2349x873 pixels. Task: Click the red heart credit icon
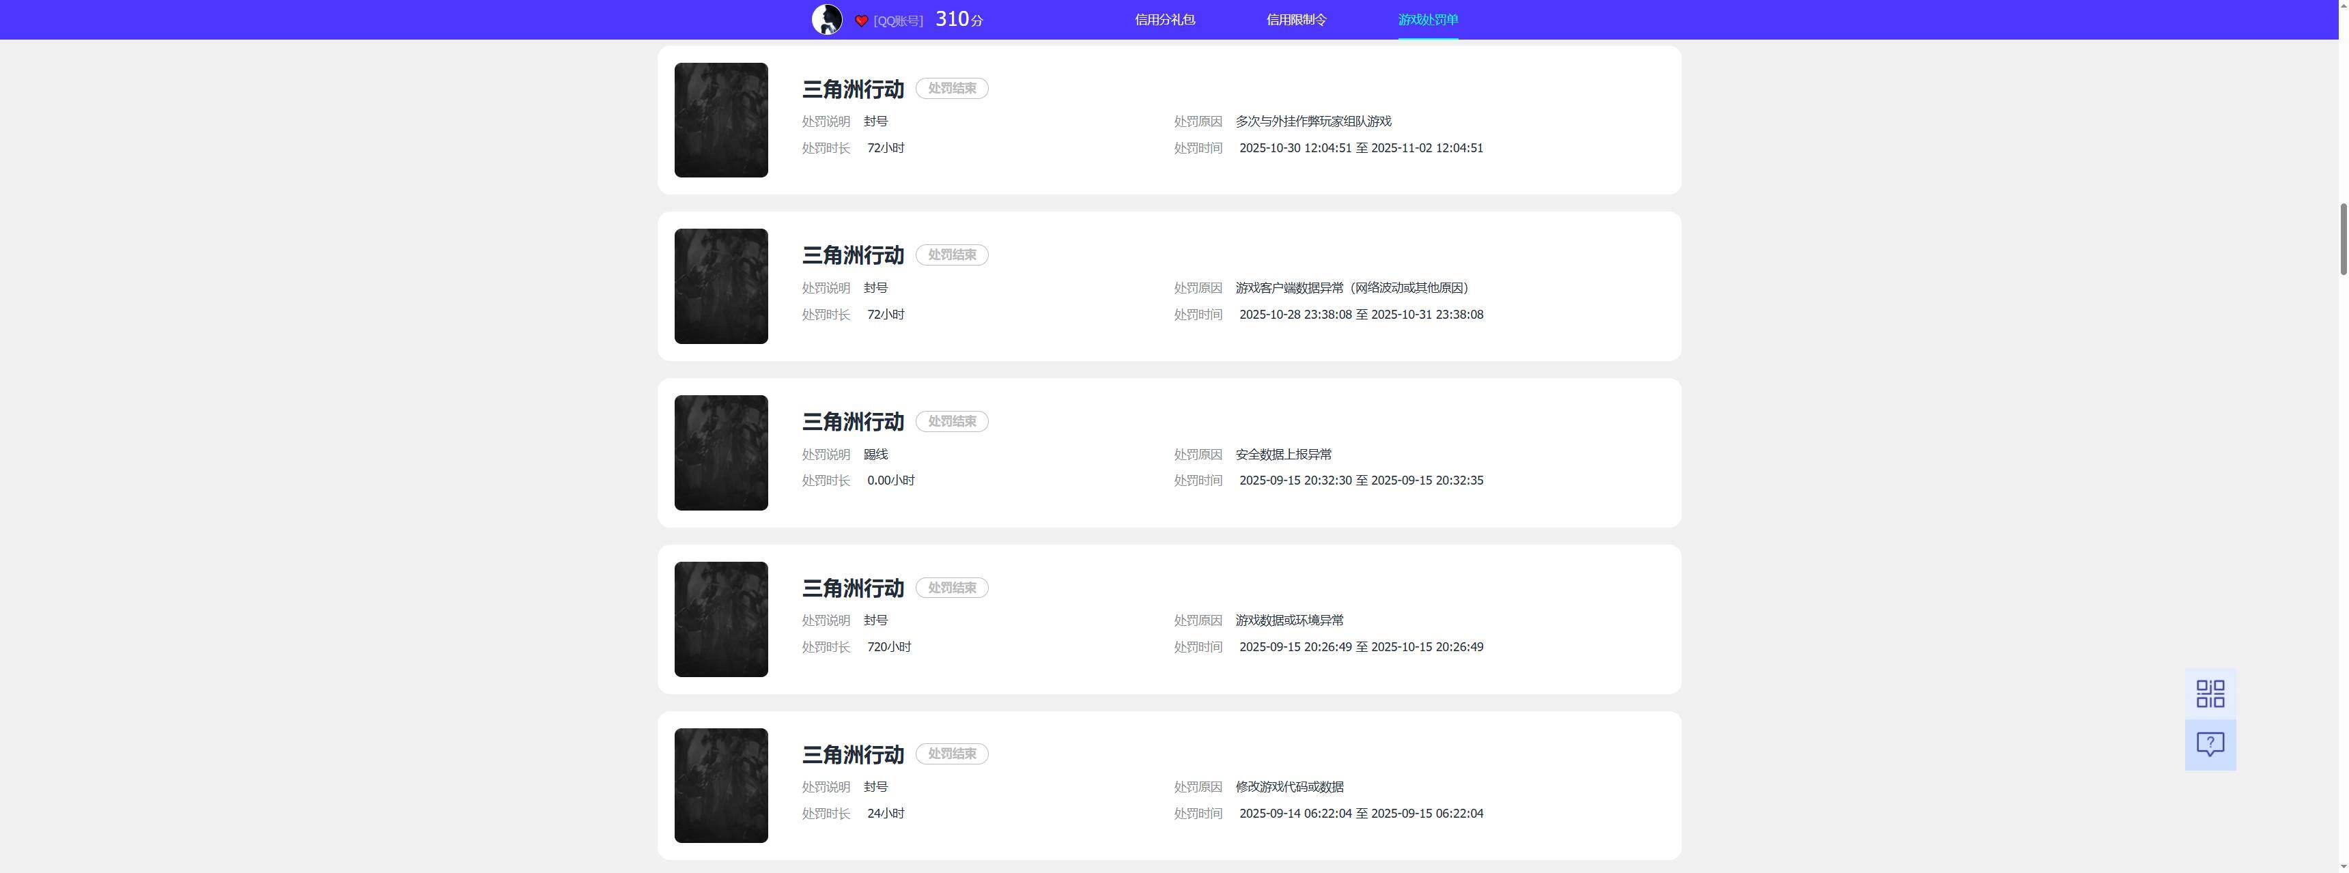[861, 21]
